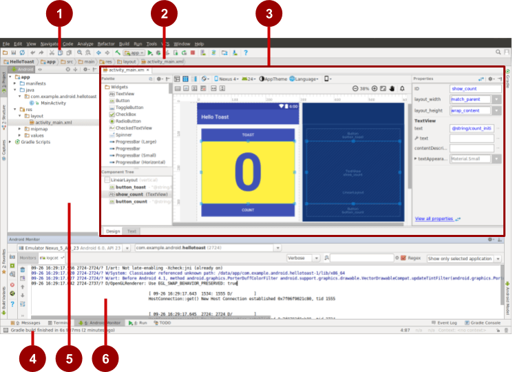Click the Undo arrow icon

(33, 52)
